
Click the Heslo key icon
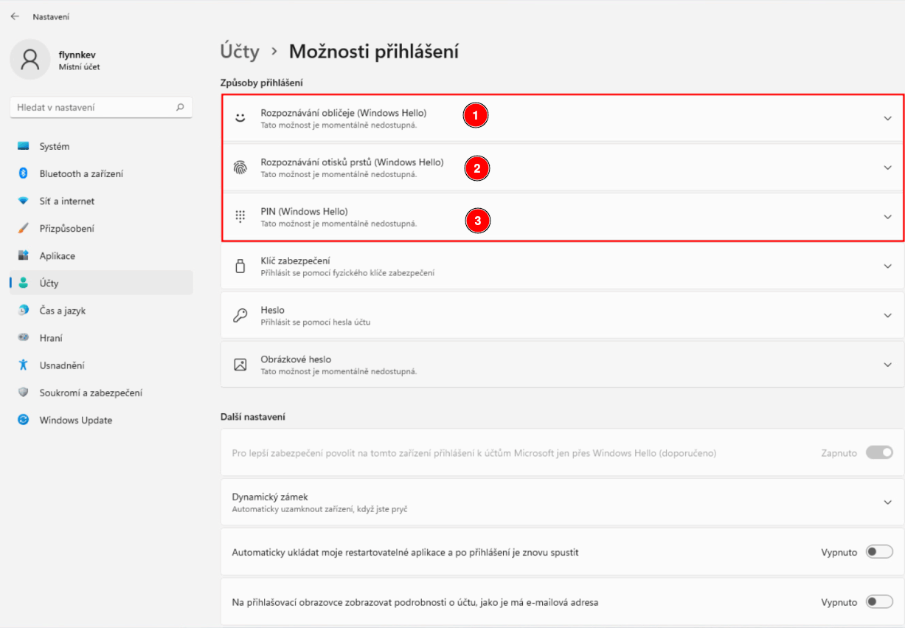click(x=240, y=315)
